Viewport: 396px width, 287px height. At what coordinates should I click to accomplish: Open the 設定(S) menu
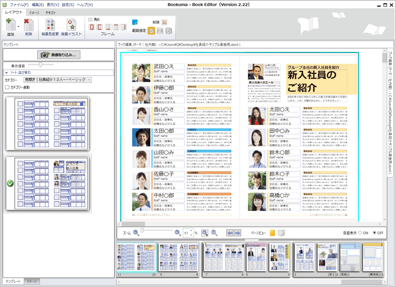(68, 5)
